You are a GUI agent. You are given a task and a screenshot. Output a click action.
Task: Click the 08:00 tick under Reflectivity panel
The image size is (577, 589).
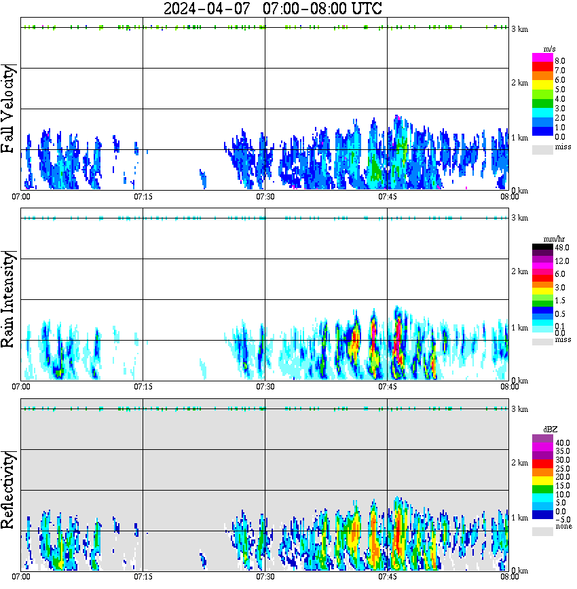[509, 577]
